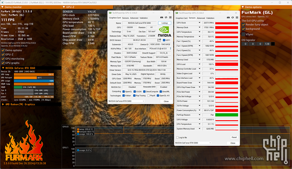Image resolution: width=292 pixels, height=169 pixels.
Task: Refresh the GPU-Z Sensors window
Action: (233, 18)
